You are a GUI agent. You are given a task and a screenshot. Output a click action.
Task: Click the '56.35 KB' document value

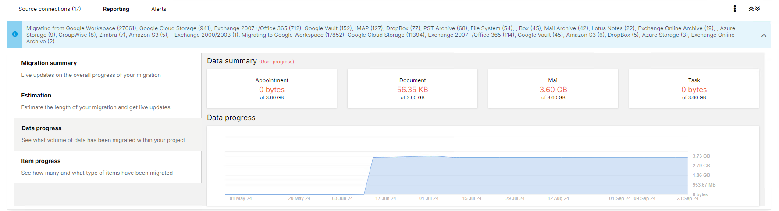413,90
